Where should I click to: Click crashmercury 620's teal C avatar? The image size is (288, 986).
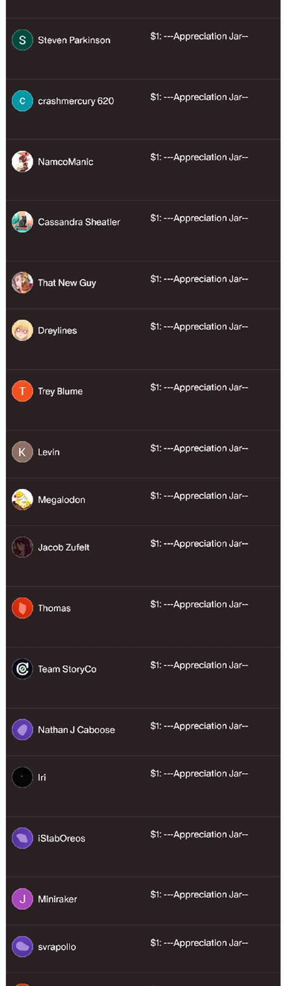pyautogui.click(x=22, y=101)
